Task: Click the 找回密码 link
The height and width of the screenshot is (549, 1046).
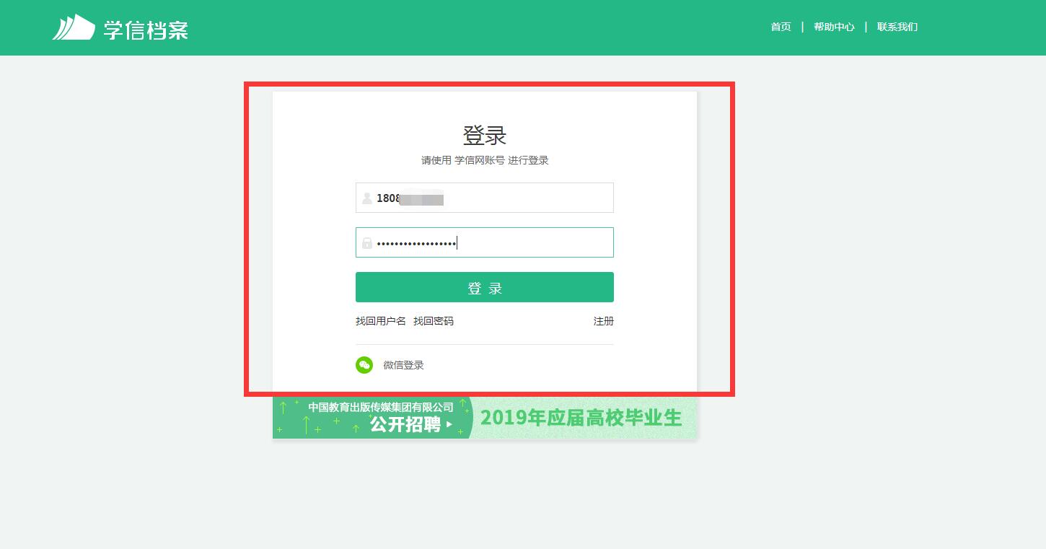Action: coord(434,321)
